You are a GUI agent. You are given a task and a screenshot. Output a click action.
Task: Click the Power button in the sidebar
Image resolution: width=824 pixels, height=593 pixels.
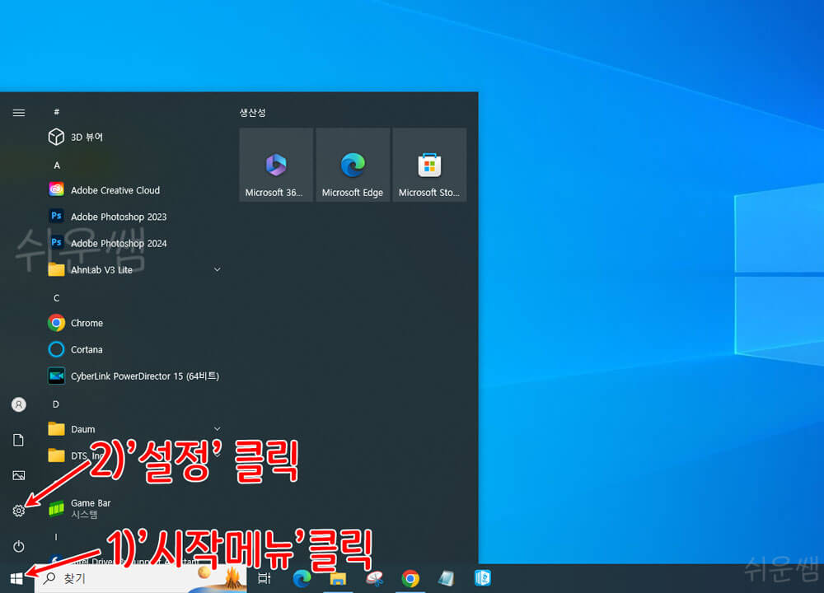18,546
